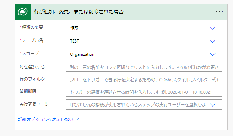Click the スコープ field label
This screenshot has width=233, height=136.
click(x=30, y=53)
